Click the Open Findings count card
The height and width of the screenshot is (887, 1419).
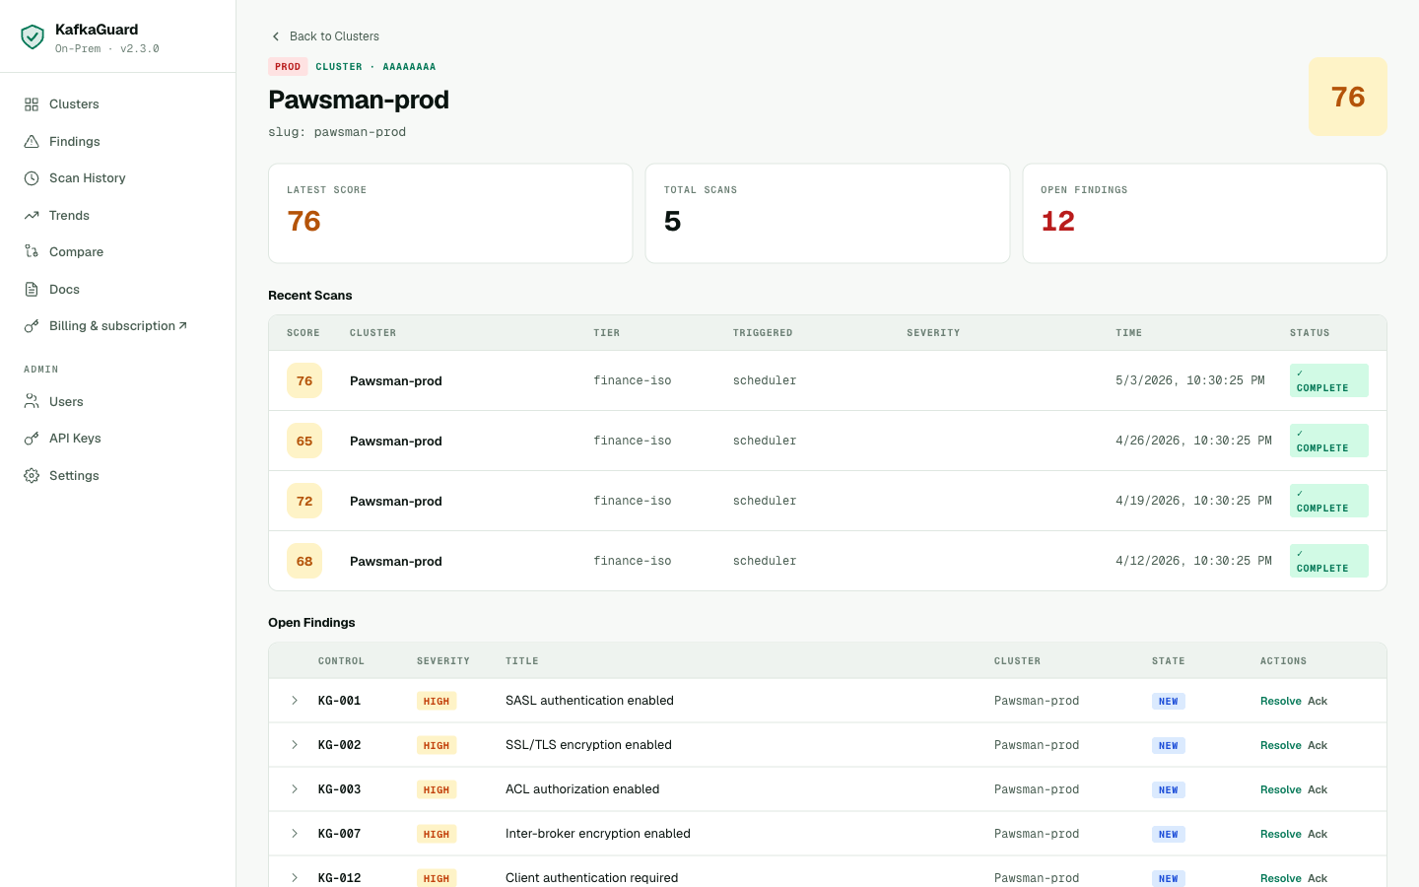(x=1204, y=213)
